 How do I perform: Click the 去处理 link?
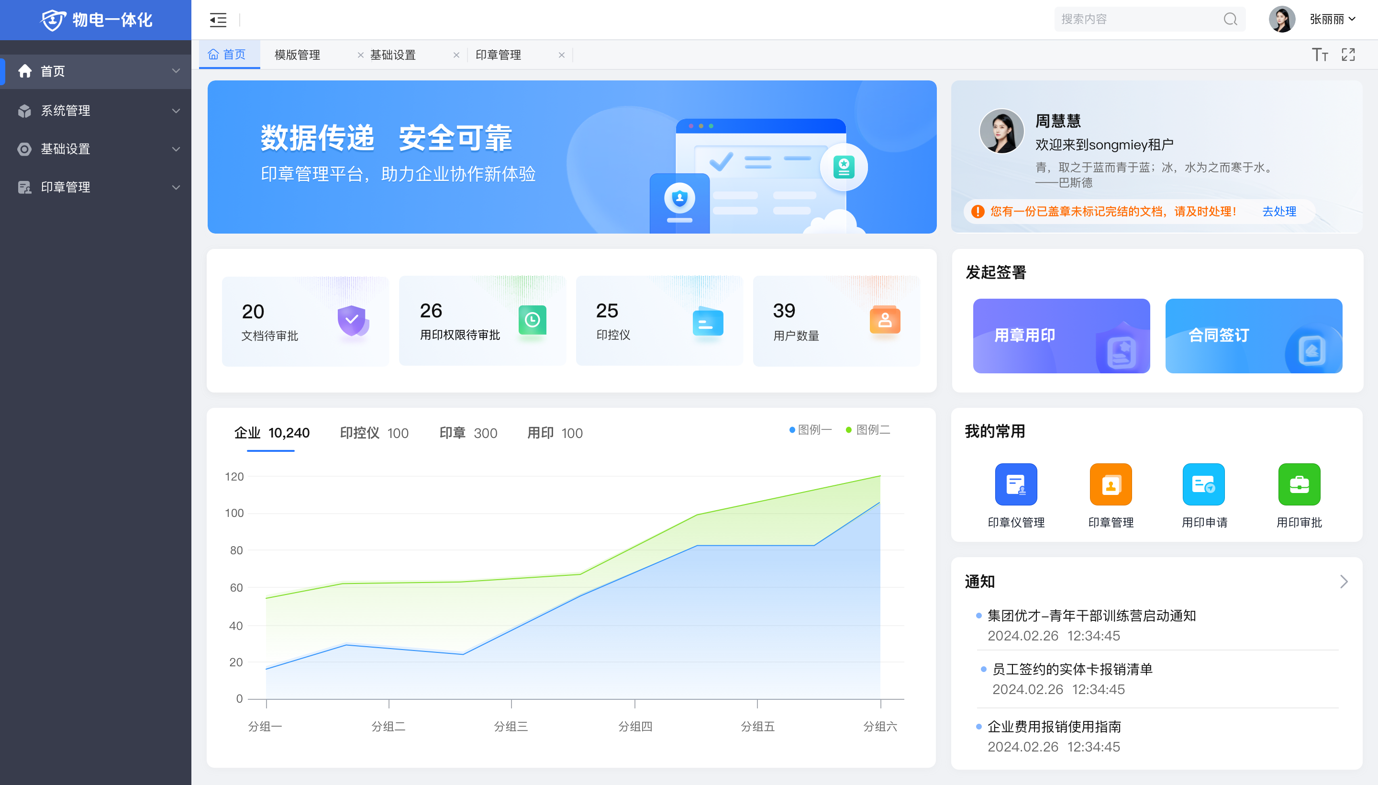point(1279,212)
